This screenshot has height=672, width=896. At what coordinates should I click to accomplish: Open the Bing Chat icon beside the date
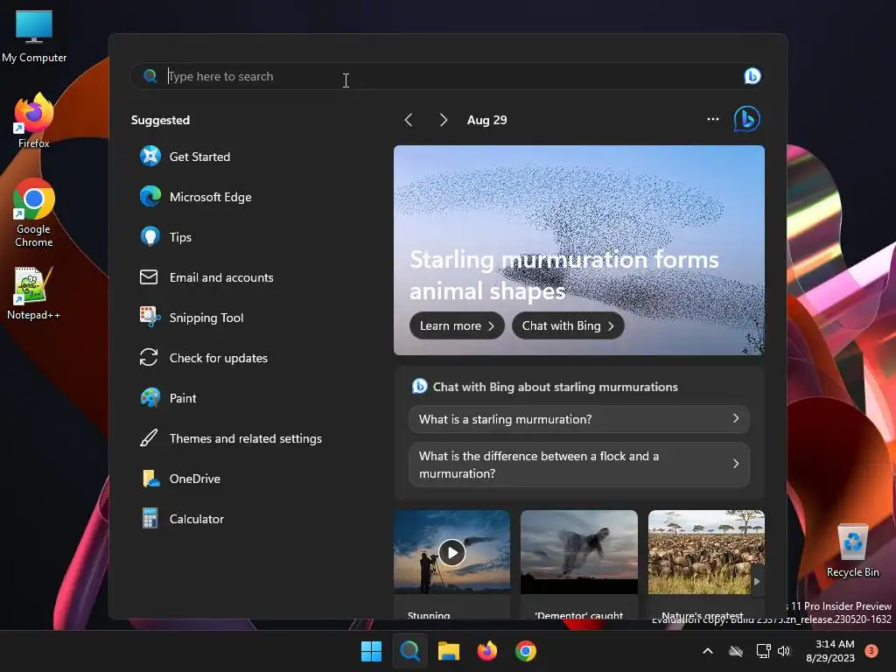[747, 119]
